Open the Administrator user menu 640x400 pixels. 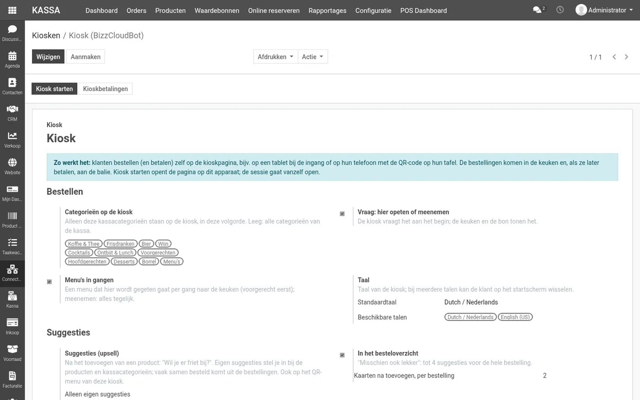click(x=604, y=10)
